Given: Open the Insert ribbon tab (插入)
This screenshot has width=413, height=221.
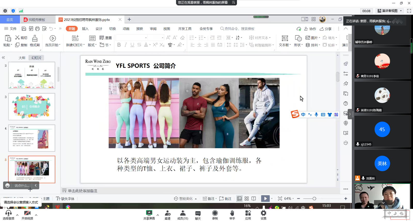Looking at the screenshot, I should (x=85, y=29).
